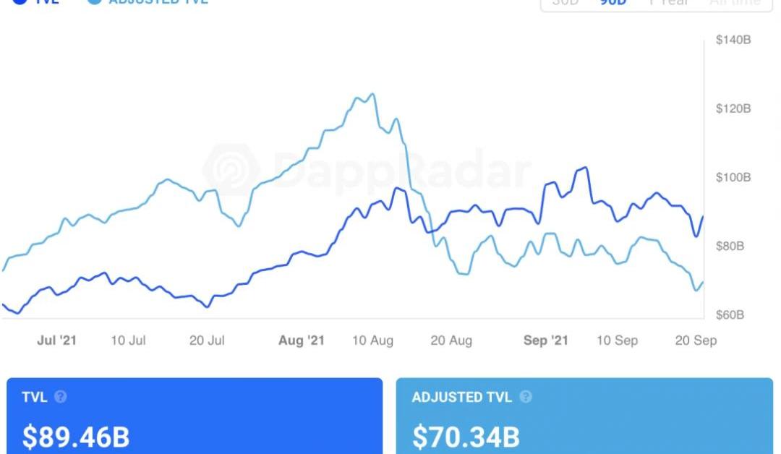The image size is (781, 454).
Task: Switch to the 1 Year range
Action: tap(667, 3)
